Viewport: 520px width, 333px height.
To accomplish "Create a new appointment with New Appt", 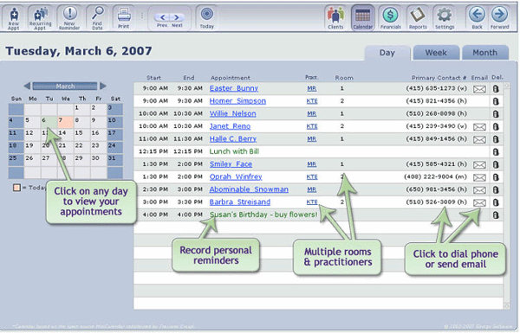I will (14, 18).
